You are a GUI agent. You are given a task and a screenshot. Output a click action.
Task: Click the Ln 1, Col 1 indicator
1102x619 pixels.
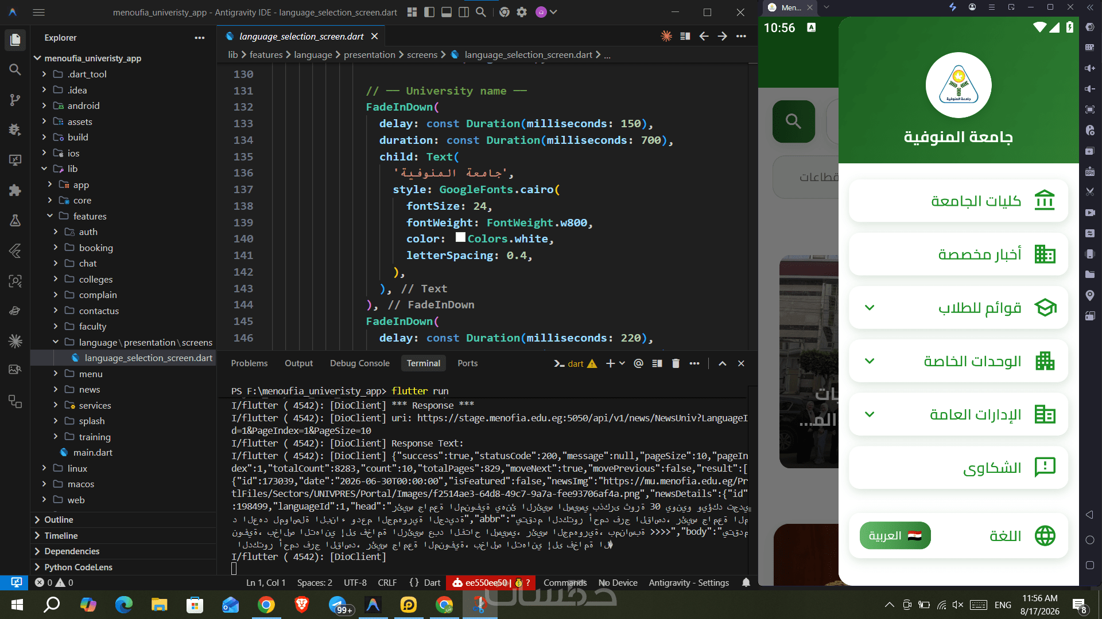(x=266, y=582)
